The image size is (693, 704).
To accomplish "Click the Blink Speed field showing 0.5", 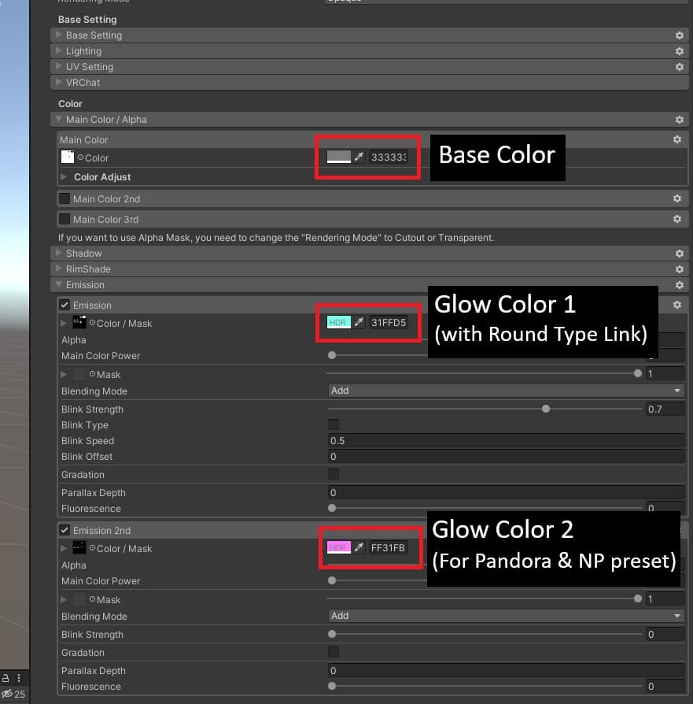I will click(x=506, y=440).
